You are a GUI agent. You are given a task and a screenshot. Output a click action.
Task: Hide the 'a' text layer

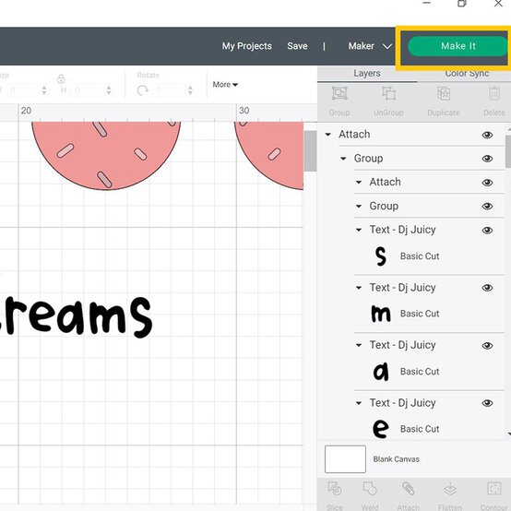coord(487,346)
